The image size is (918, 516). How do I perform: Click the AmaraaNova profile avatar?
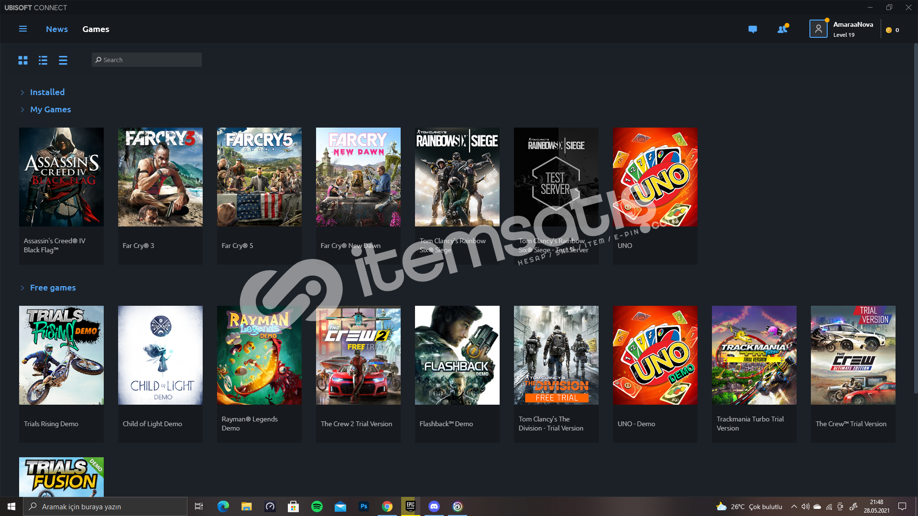[818, 29]
